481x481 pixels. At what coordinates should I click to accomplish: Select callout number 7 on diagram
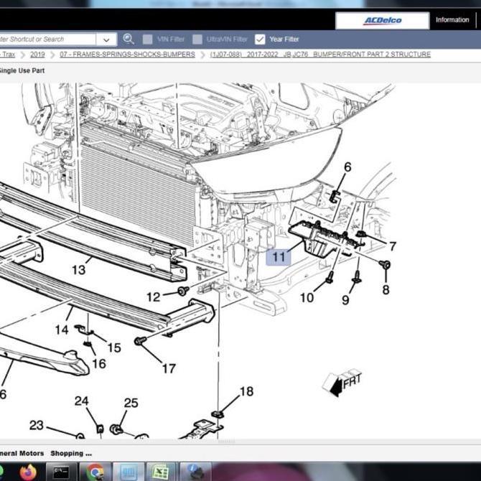coord(393,246)
